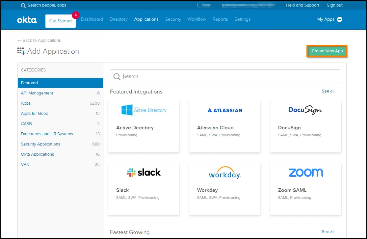
Task: Click Sign out
Action: coord(335,5)
